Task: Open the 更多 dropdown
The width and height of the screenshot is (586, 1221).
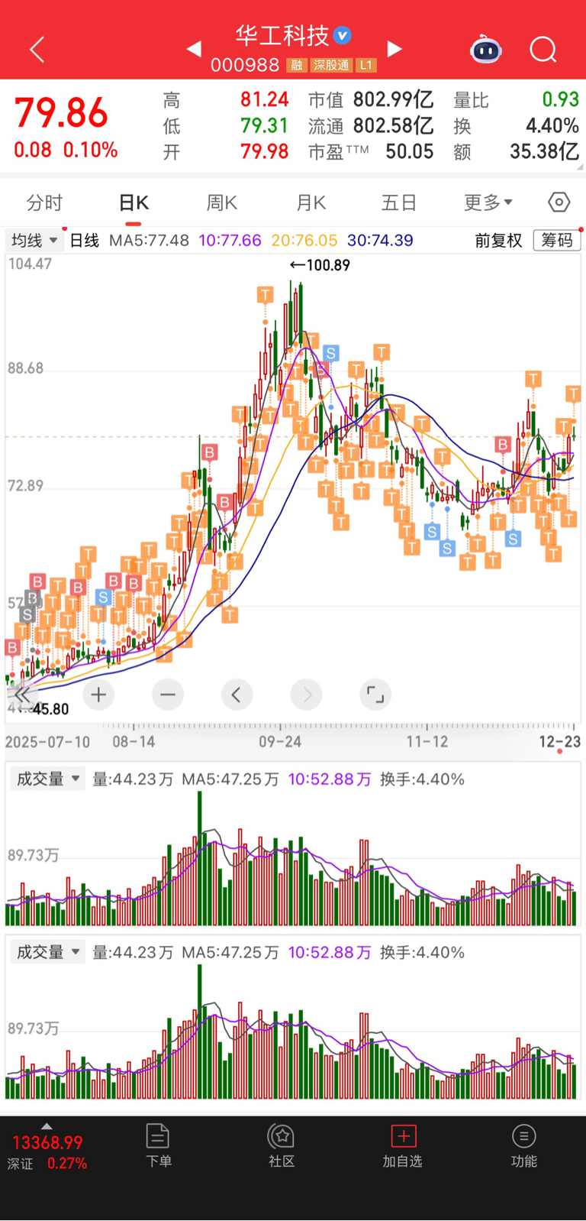Action: (488, 202)
